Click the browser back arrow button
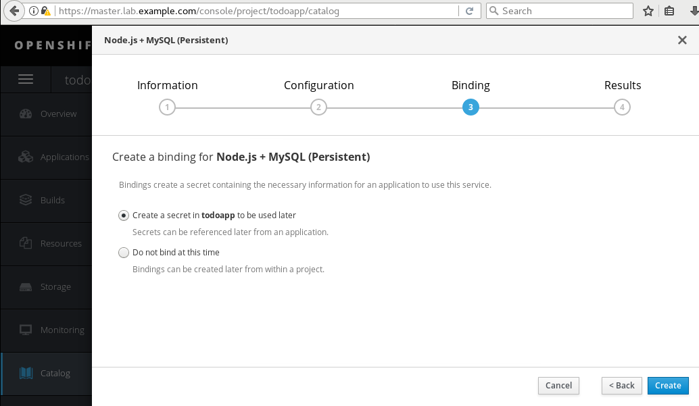Screen dimensions: 699x406 (14, 11)
